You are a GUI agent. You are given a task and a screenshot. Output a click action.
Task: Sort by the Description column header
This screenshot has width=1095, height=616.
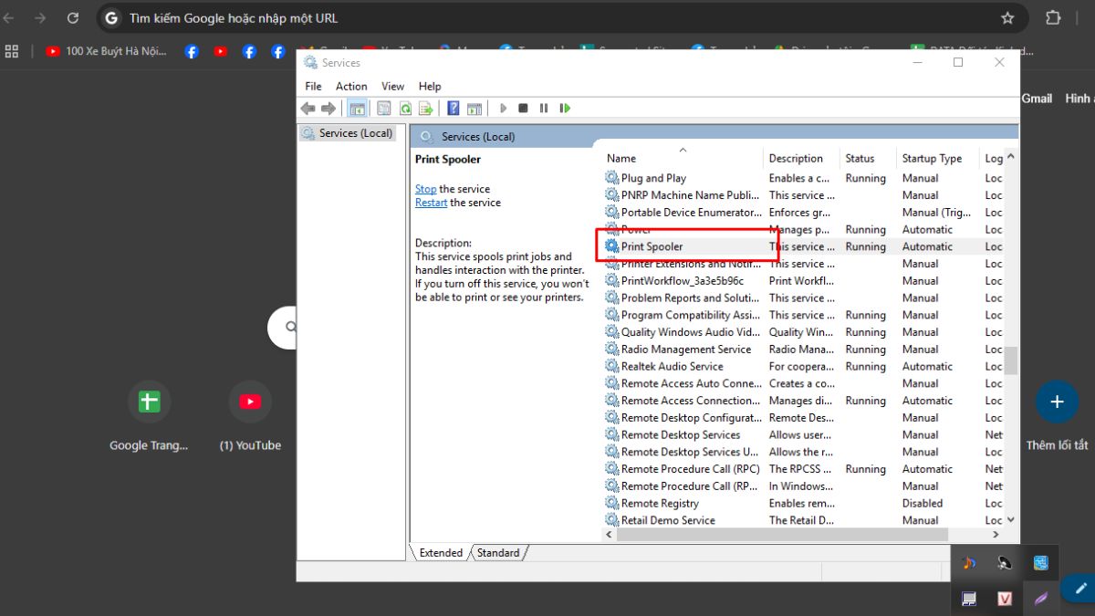coord(801,158)
